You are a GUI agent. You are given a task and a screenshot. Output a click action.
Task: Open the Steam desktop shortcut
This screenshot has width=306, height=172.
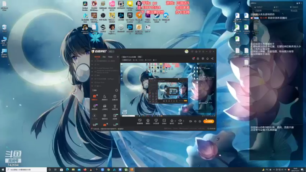click(157, 17)
